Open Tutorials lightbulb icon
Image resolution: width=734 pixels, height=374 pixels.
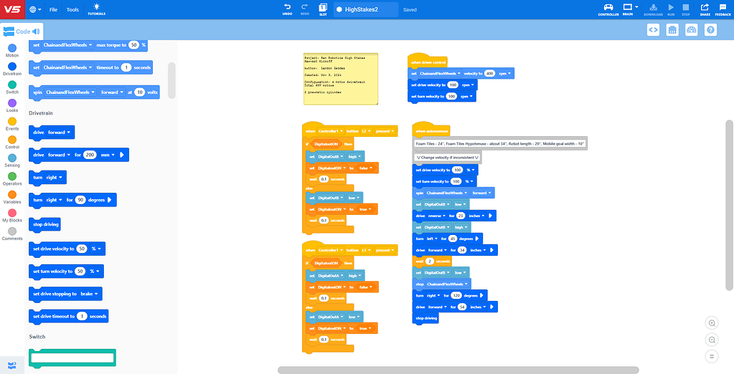click(95, 7)
